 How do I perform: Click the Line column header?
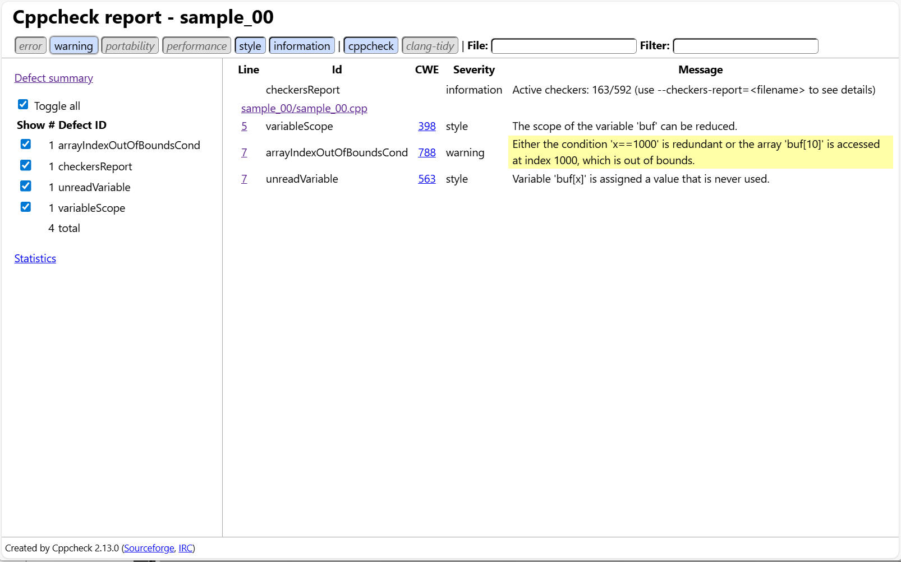click(249, 69)
